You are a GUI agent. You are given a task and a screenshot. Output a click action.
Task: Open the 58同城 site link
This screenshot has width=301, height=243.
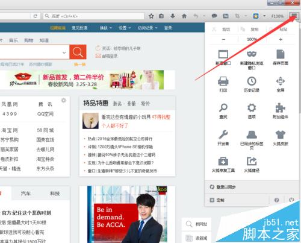pos(45,130)
